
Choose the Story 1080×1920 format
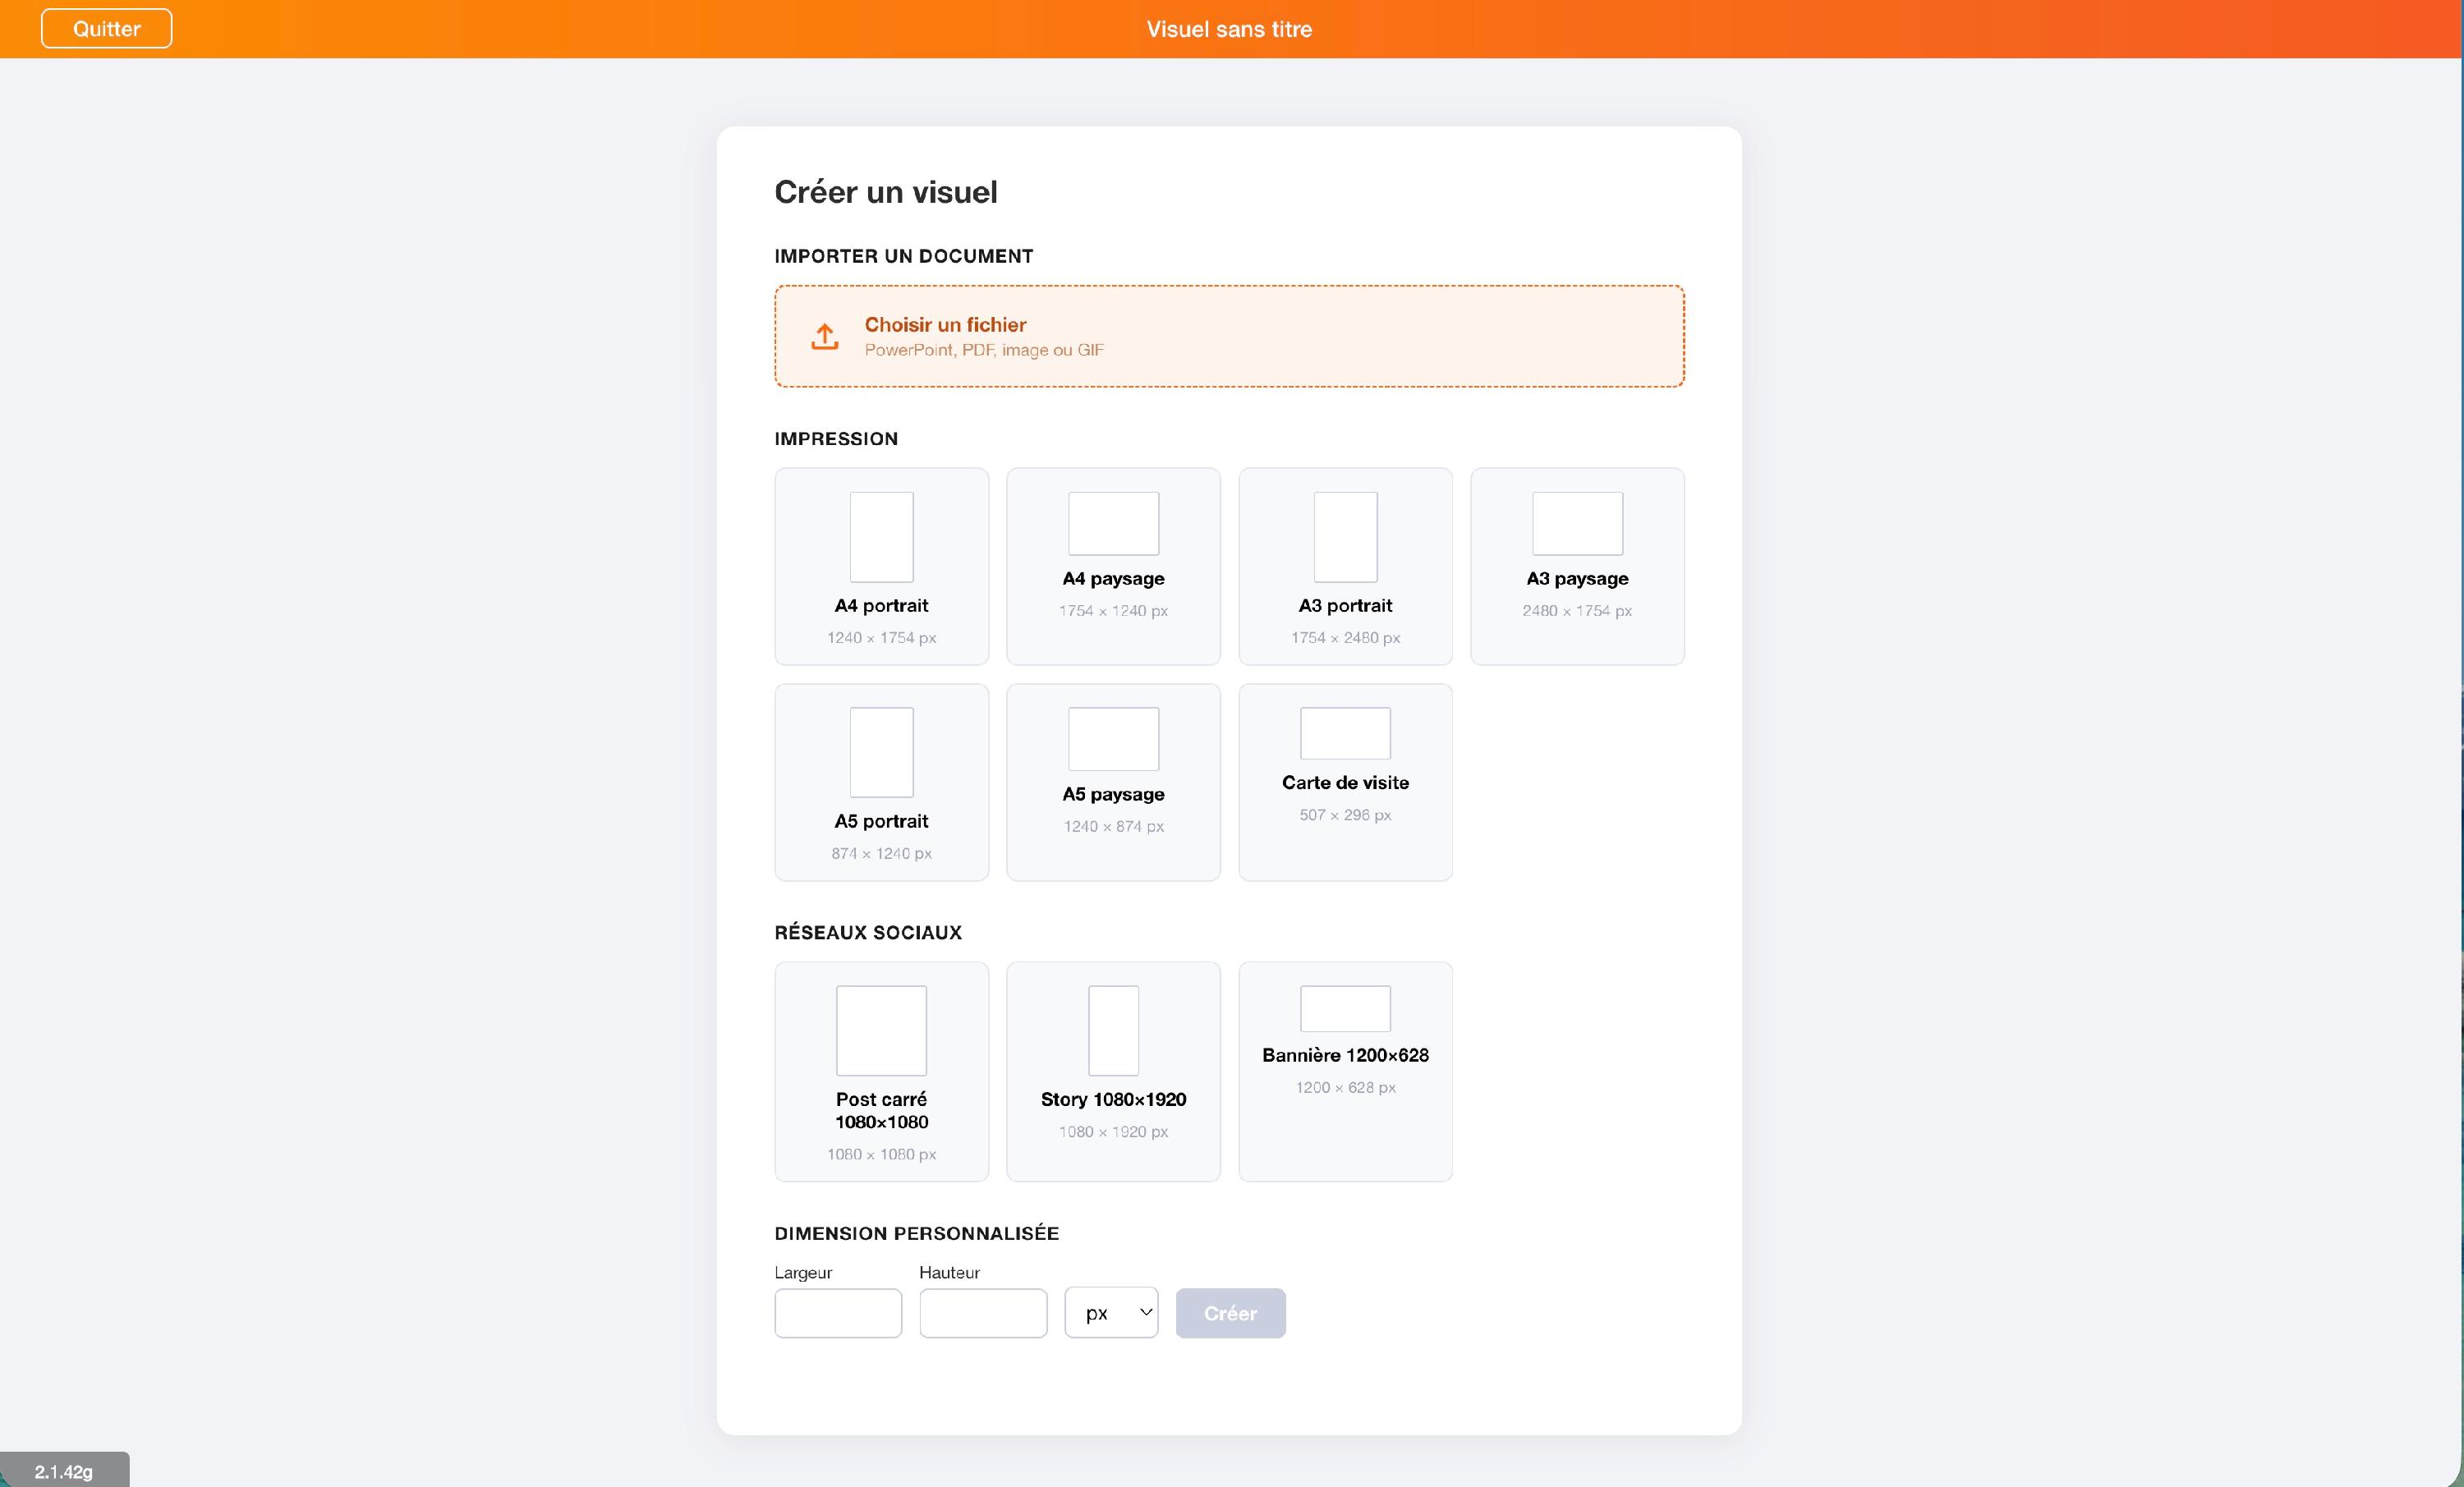(1113, 1071)
